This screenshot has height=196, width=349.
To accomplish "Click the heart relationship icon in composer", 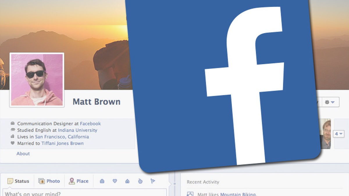I will coord(115,181).
